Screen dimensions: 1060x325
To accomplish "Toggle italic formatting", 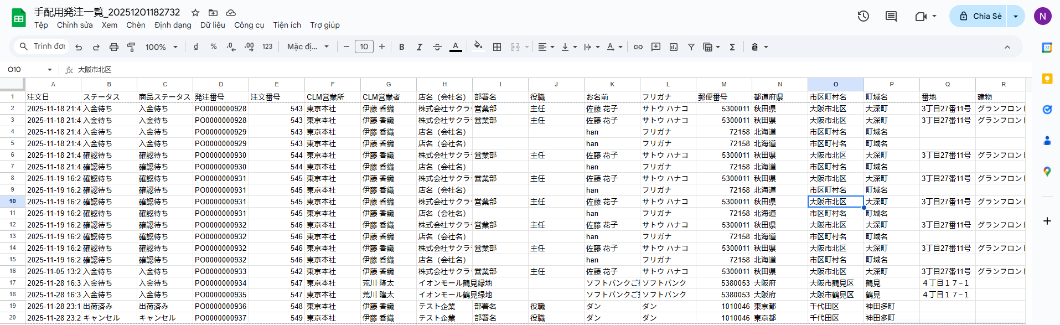I will pyautogui.click(x=419, y=47).
